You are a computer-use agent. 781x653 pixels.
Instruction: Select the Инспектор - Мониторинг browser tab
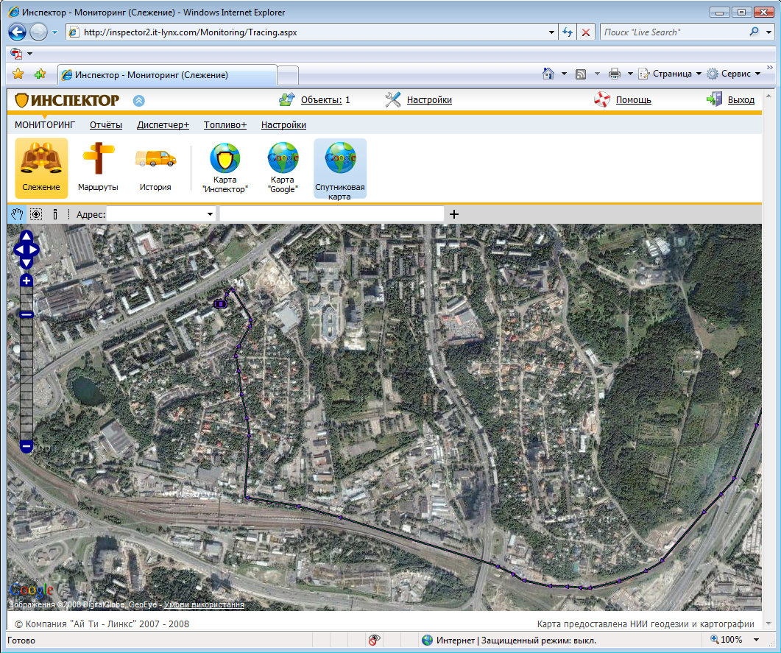tap(167, 75)
